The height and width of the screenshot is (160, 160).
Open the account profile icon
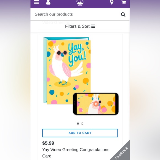48,2
